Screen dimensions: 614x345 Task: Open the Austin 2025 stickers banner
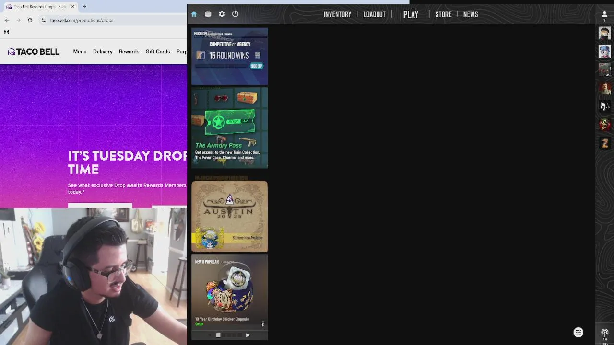click(x=229, y=216)
